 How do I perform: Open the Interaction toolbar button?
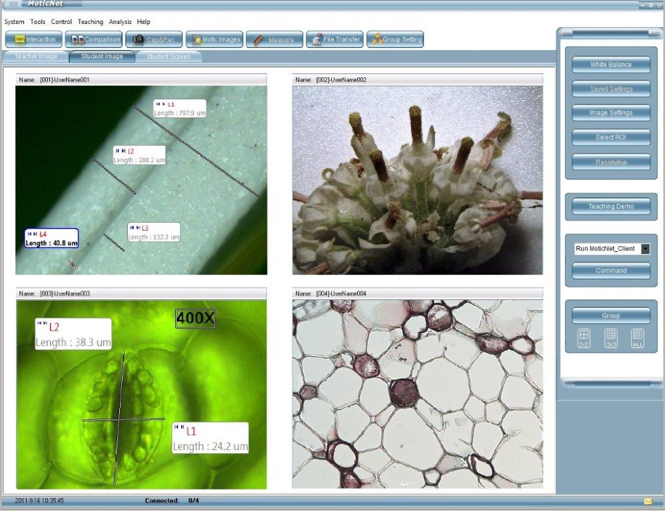[34, 39]
